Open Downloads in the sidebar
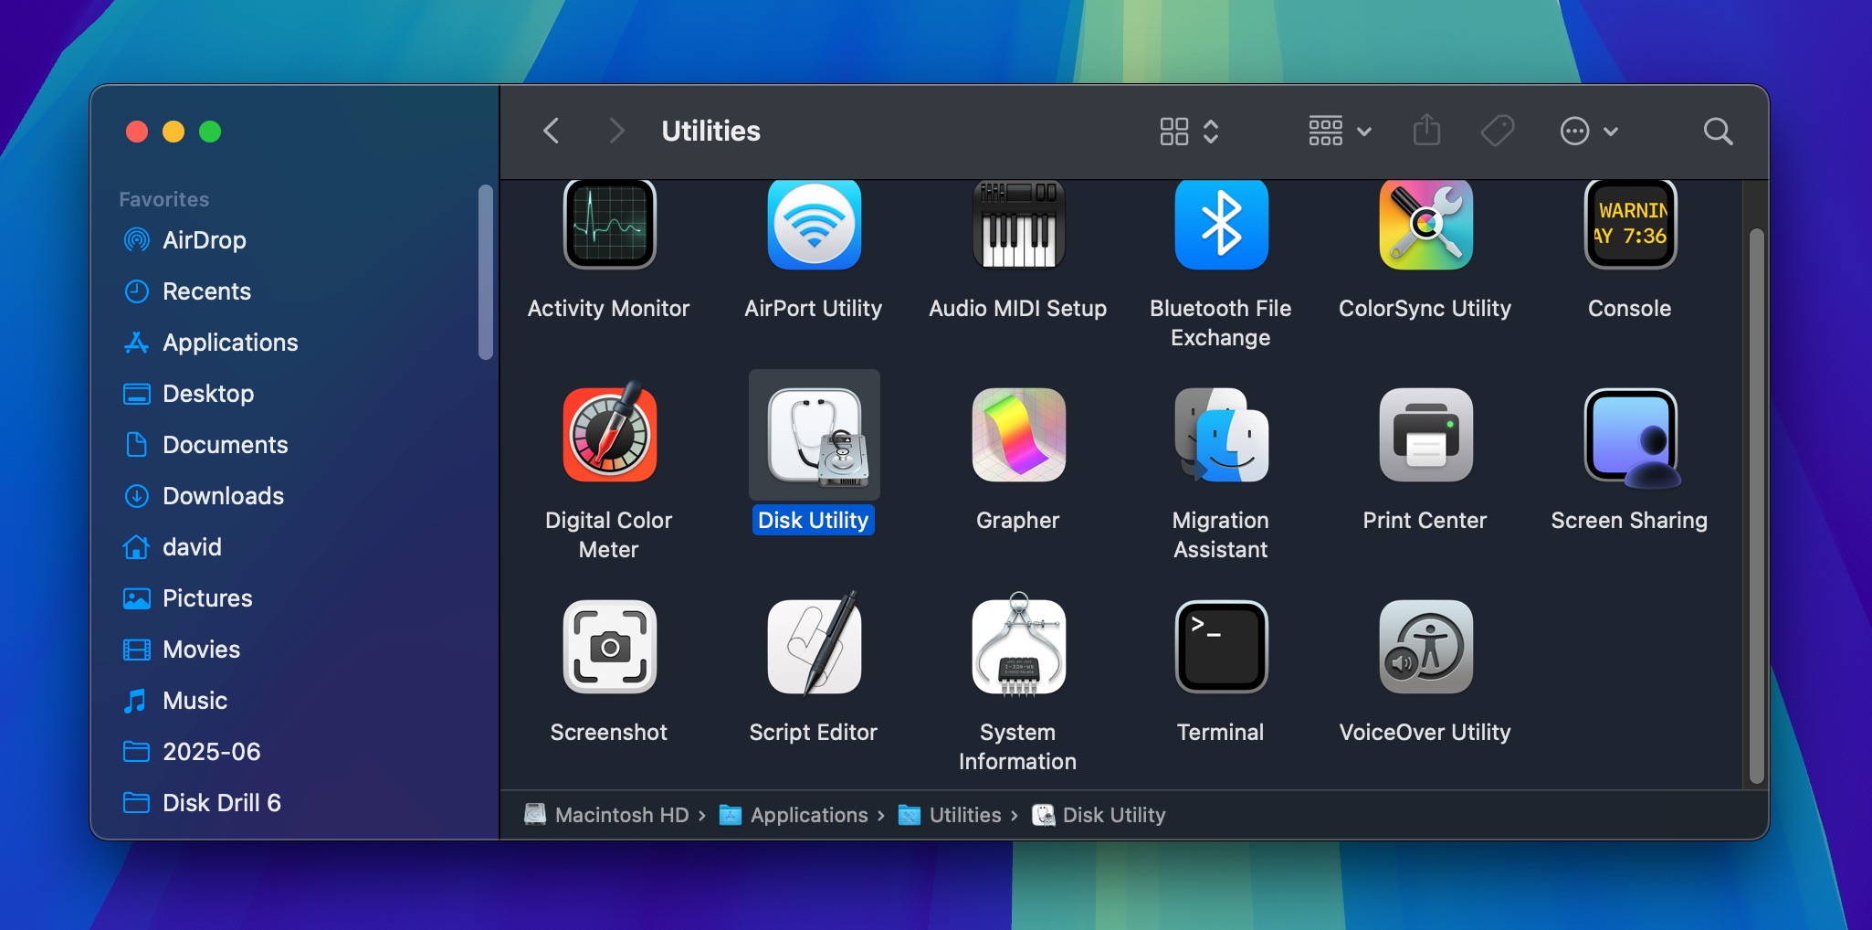Screen dimensions: 1872x930 223,496
